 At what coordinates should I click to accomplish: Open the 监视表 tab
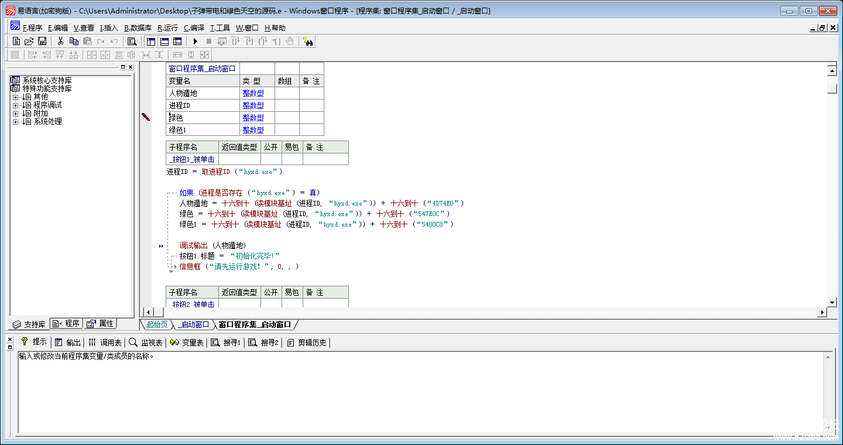[x=146, y=343]
